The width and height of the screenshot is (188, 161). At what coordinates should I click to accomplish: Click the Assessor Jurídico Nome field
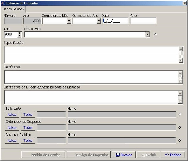pyautogui.click(x=122, y=140)
